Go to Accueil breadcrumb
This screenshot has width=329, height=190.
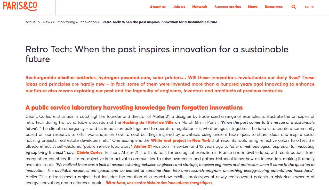[x=31, y=22]
